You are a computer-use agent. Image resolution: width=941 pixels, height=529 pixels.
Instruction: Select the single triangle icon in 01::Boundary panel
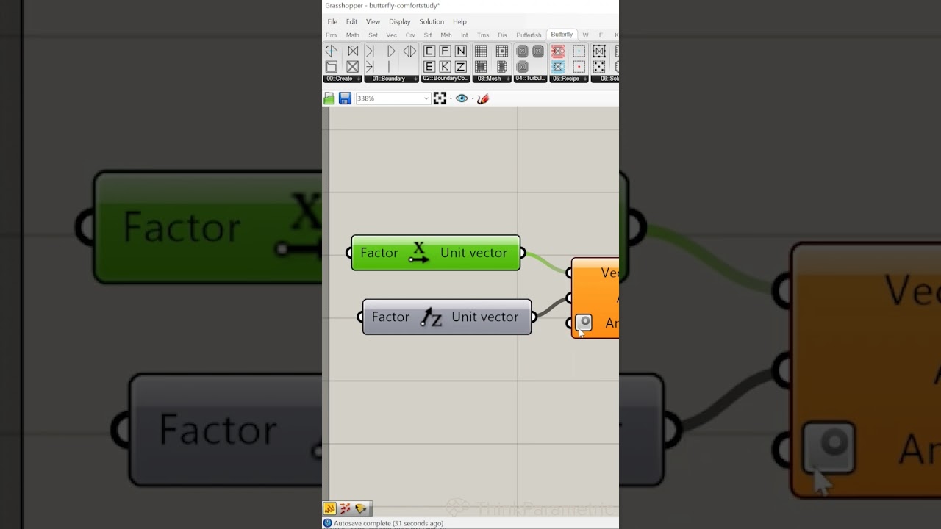(391, 51)
